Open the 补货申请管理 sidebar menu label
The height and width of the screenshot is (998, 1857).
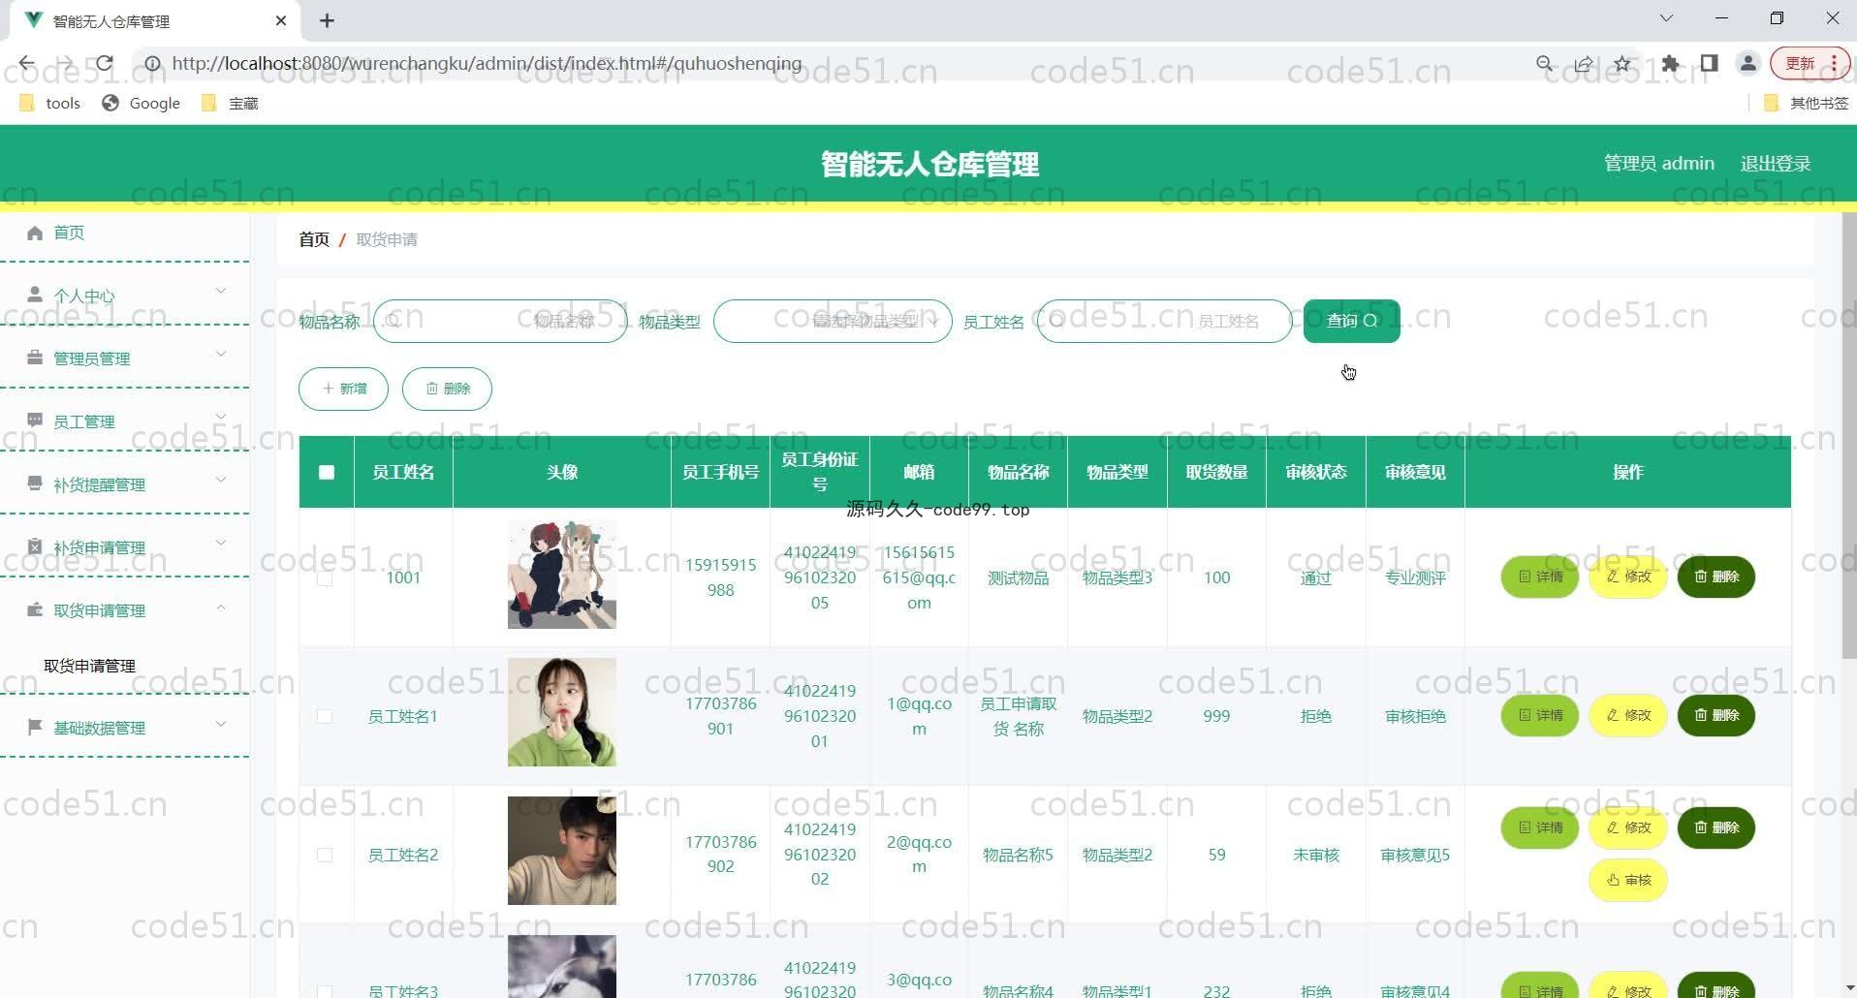(x=100, y=547)
